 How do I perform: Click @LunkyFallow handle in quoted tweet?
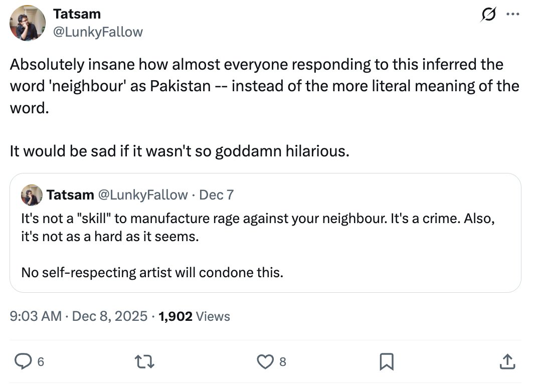click(142, 195)
